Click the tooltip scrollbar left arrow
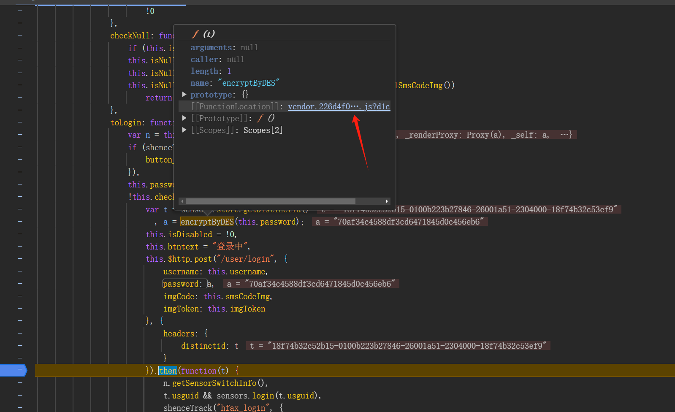Viewport: 675px width, 412px height. [x=182, y=201]
